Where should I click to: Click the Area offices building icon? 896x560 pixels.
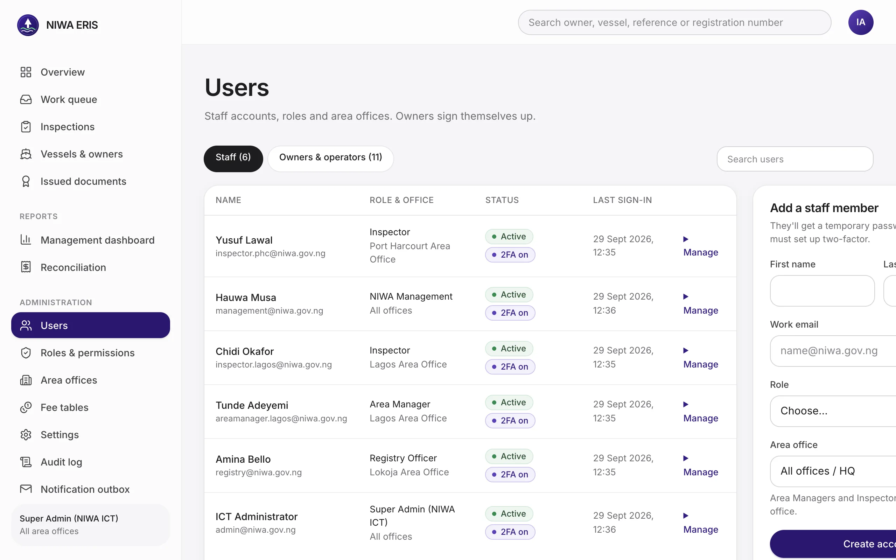point(26,380)
